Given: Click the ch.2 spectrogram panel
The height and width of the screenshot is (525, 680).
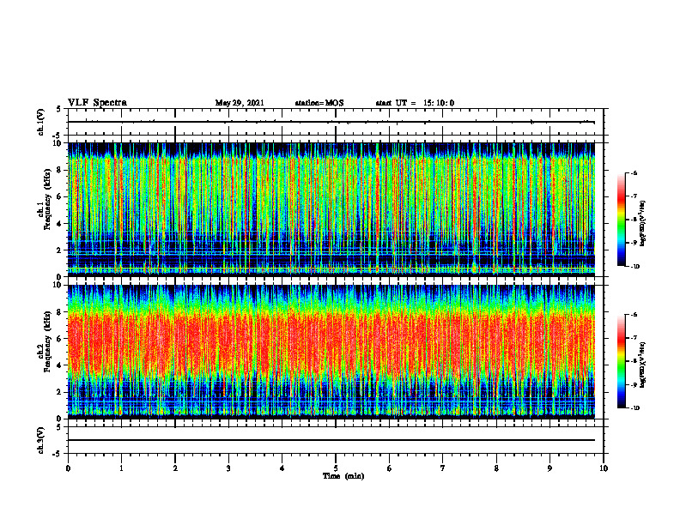Looking at the screenshot, I should (x=331, y=352).
